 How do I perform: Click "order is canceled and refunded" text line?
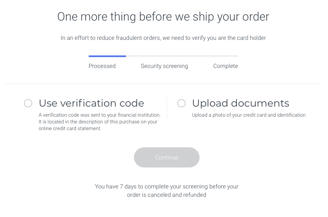[166, 195]
